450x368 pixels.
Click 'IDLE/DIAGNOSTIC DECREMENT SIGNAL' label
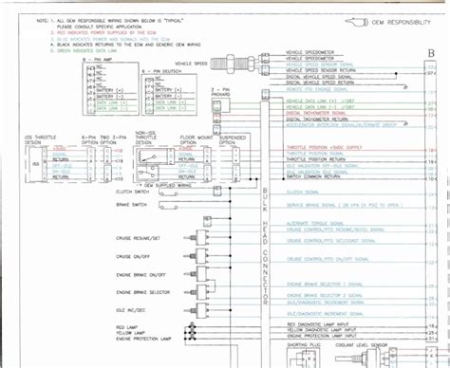326,303
